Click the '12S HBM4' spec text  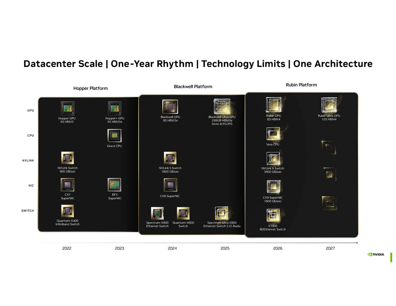click(329, 119)
